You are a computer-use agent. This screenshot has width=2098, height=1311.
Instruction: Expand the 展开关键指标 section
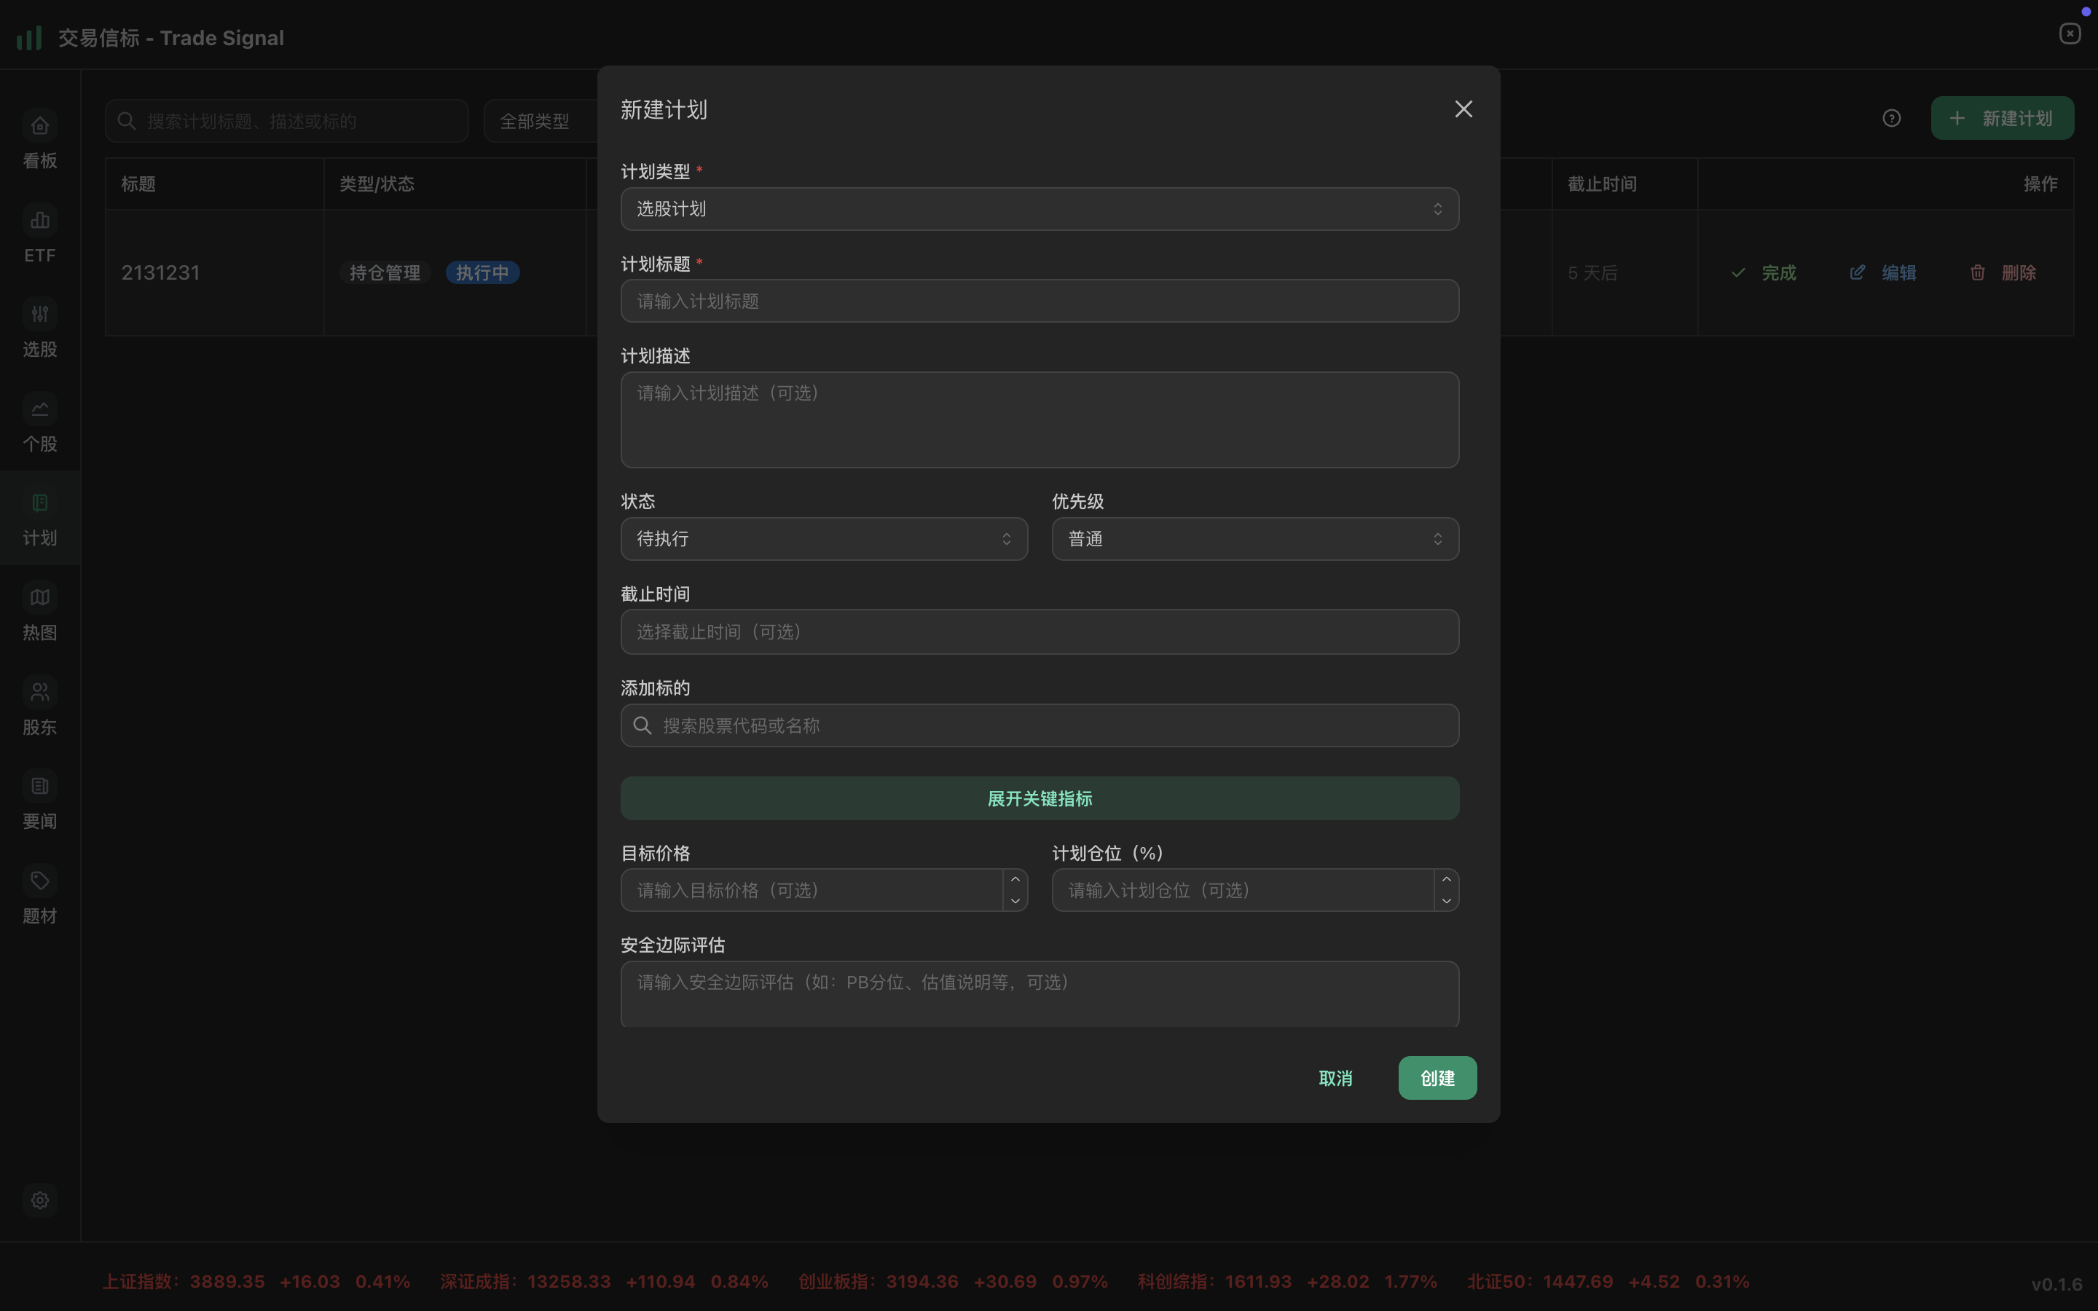click(x=1038, y=798)
